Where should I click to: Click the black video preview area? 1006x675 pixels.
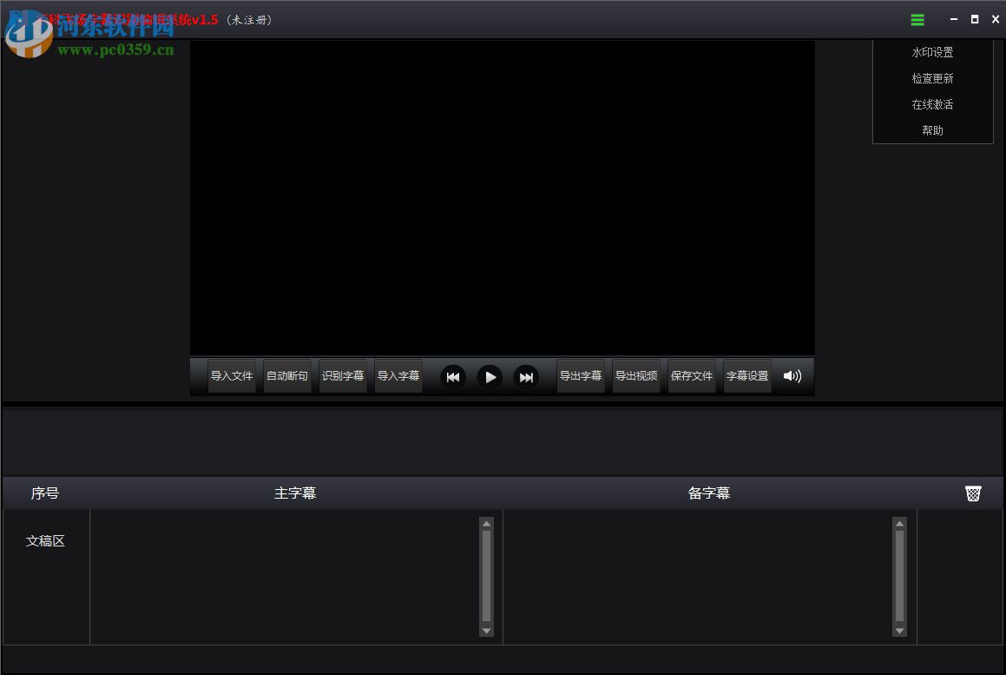(x=503, y=198)
